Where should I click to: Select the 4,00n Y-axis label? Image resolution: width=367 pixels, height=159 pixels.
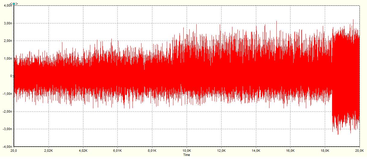tap(7, 6)
